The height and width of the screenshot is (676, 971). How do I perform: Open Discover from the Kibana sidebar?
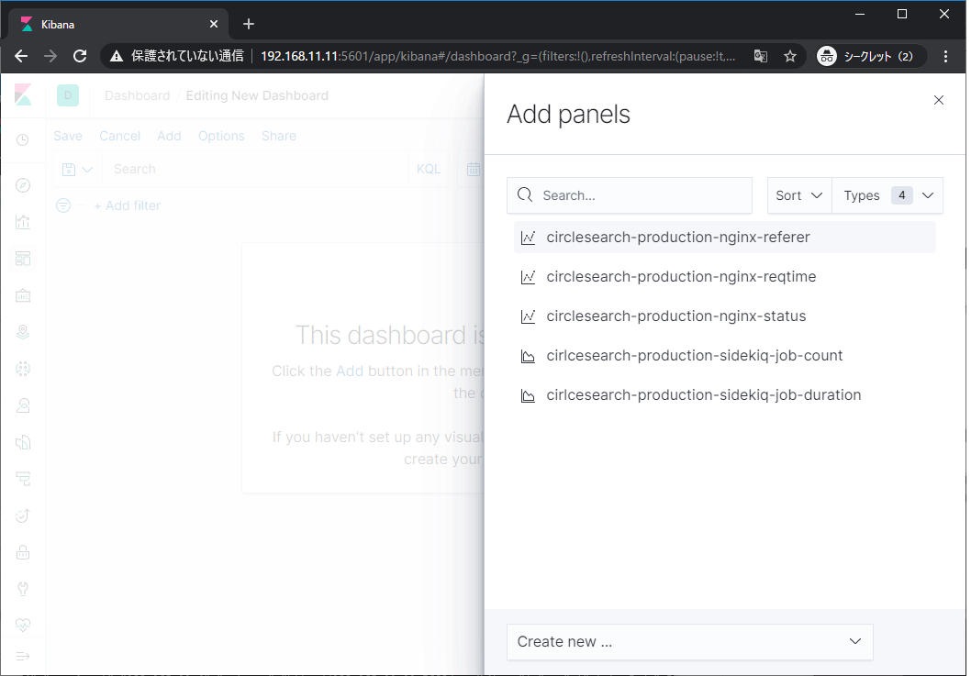pos(23,185)
